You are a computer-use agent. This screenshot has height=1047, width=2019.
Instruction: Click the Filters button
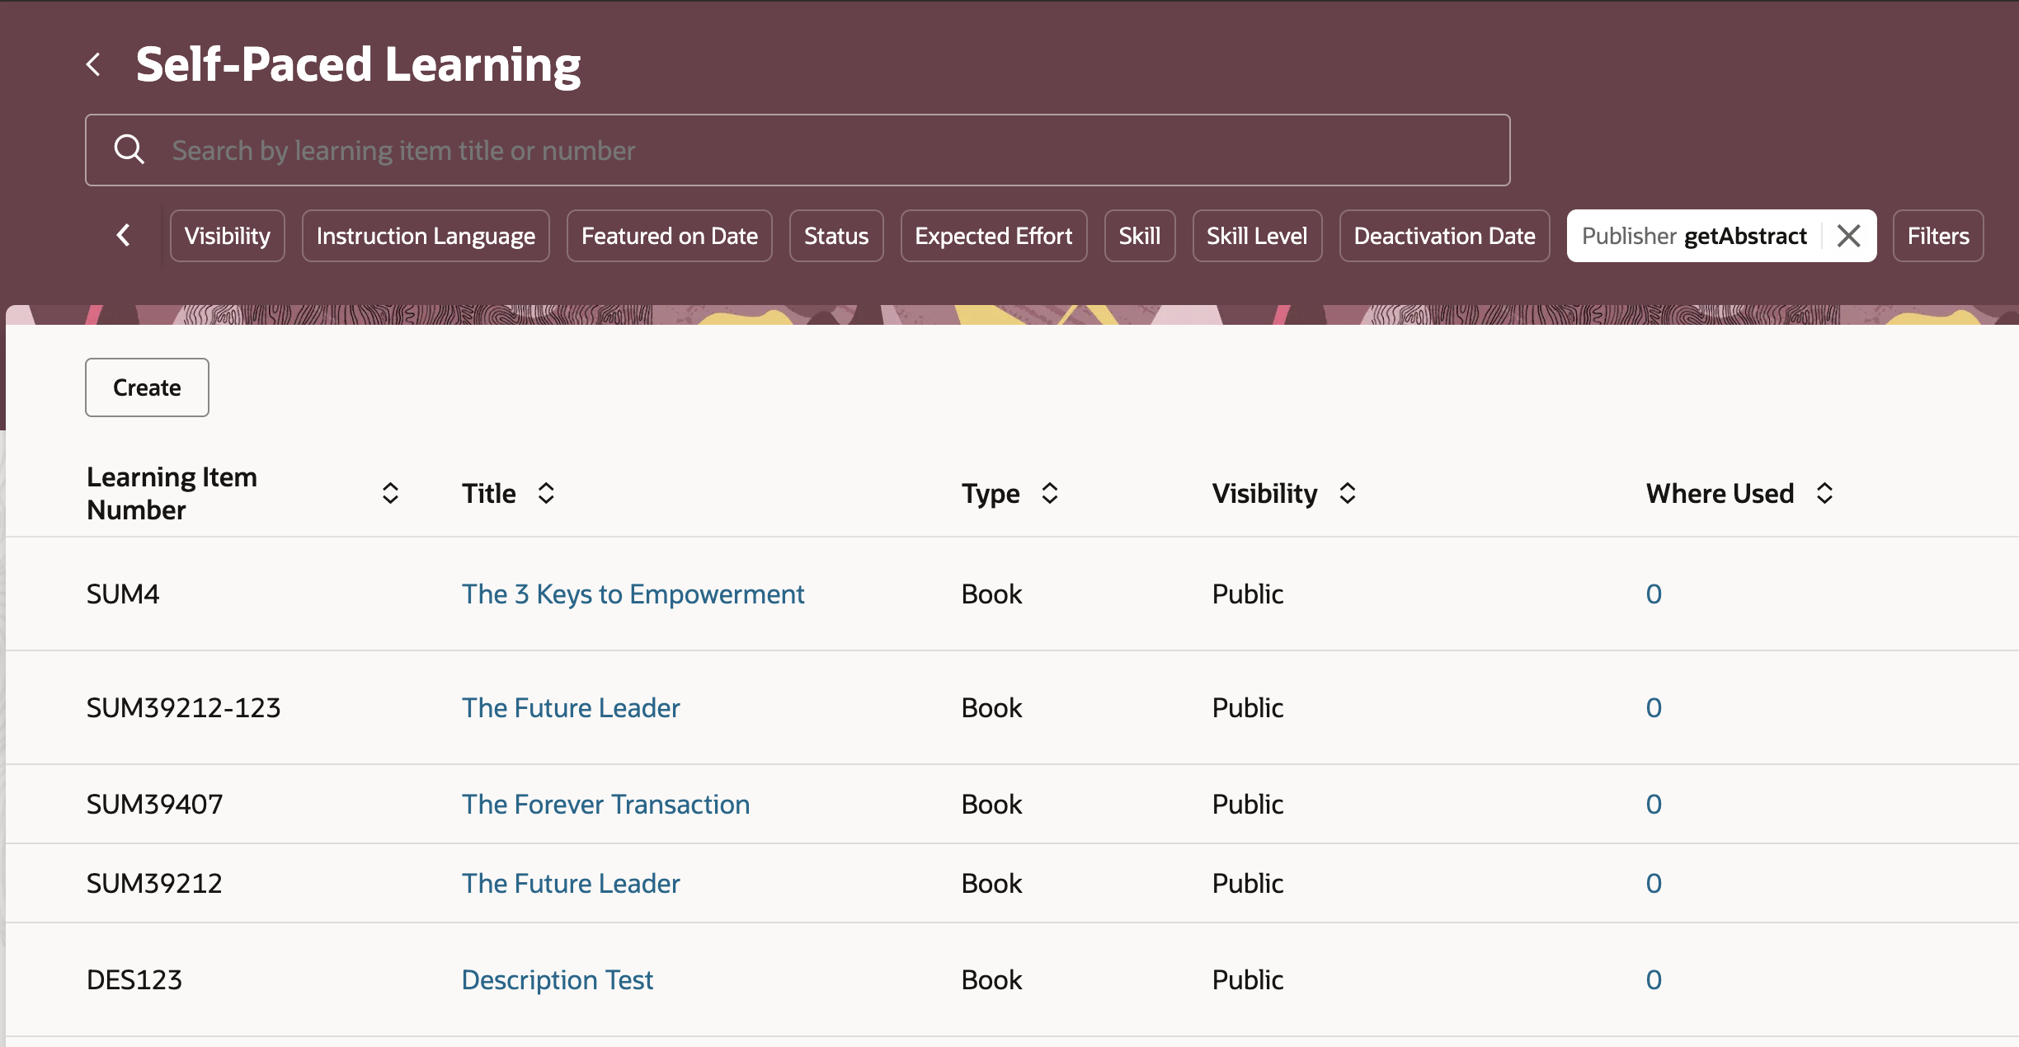click(1937, 236)
